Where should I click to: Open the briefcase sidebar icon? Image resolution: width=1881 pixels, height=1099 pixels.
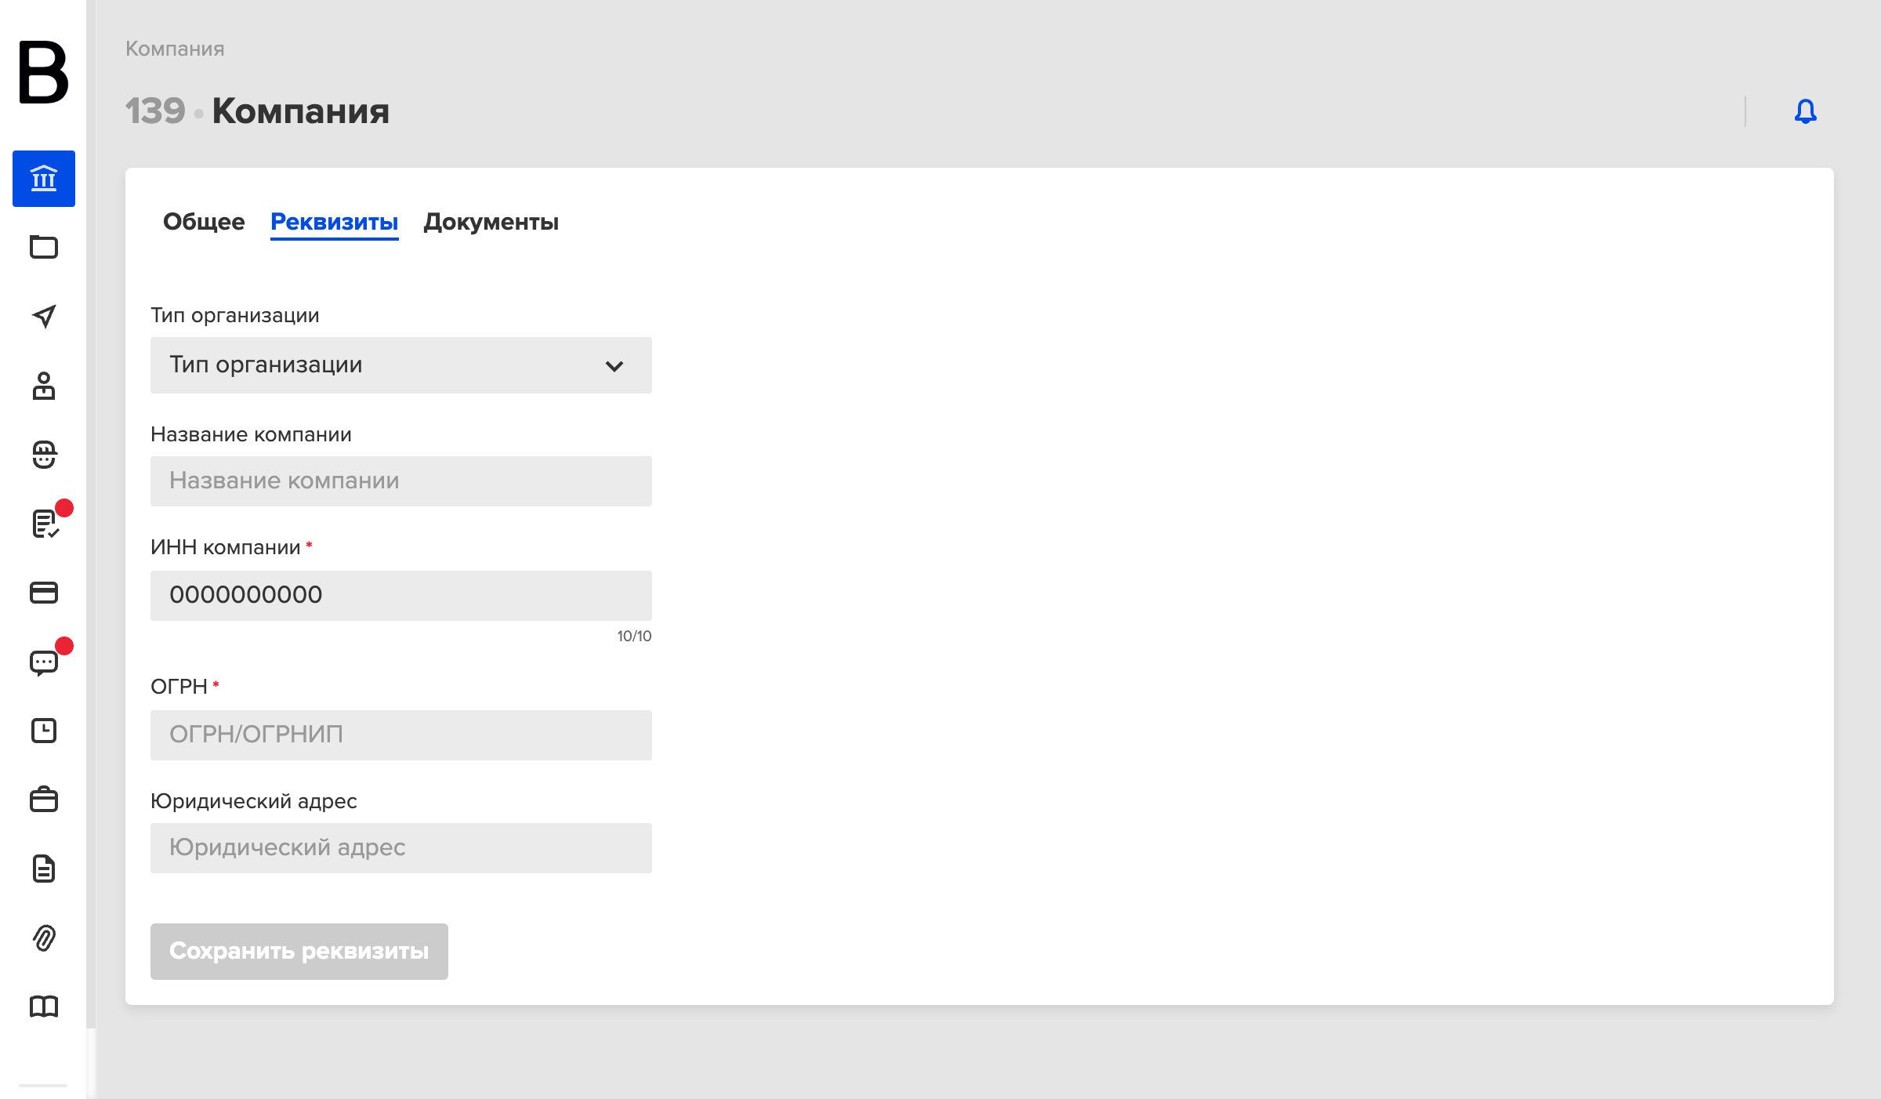click(44, 800)
